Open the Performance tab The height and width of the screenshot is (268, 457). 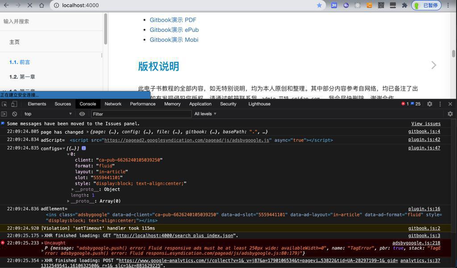click(x=143, y=104)
